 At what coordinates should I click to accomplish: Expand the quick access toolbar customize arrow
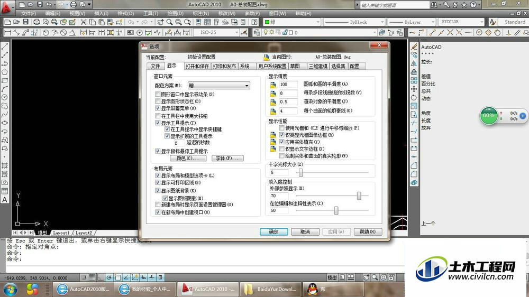(x=89, y=5)
